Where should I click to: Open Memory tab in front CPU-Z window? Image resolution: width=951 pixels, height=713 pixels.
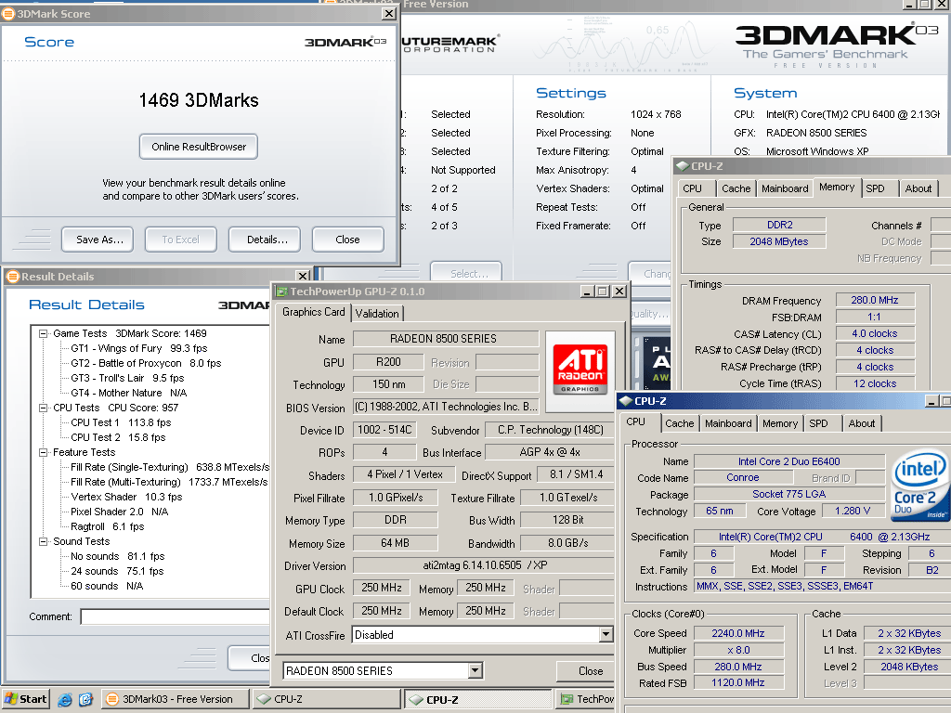tap(780, 423)
